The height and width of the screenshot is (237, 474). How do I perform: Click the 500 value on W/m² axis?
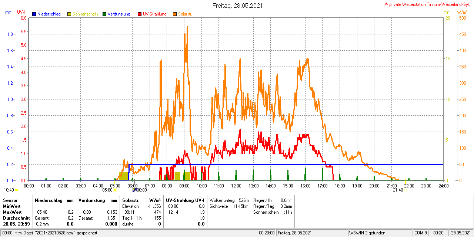[463, 18]
